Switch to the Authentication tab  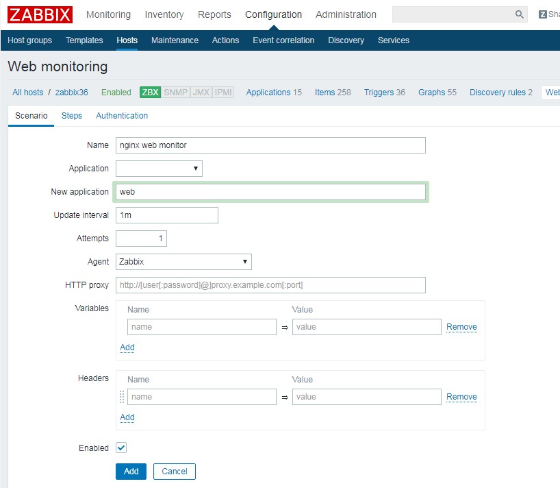click(x=122, y=116)
